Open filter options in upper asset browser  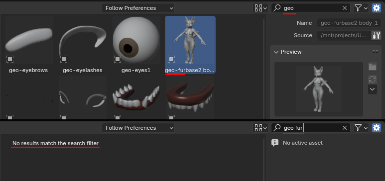(361, 8)
